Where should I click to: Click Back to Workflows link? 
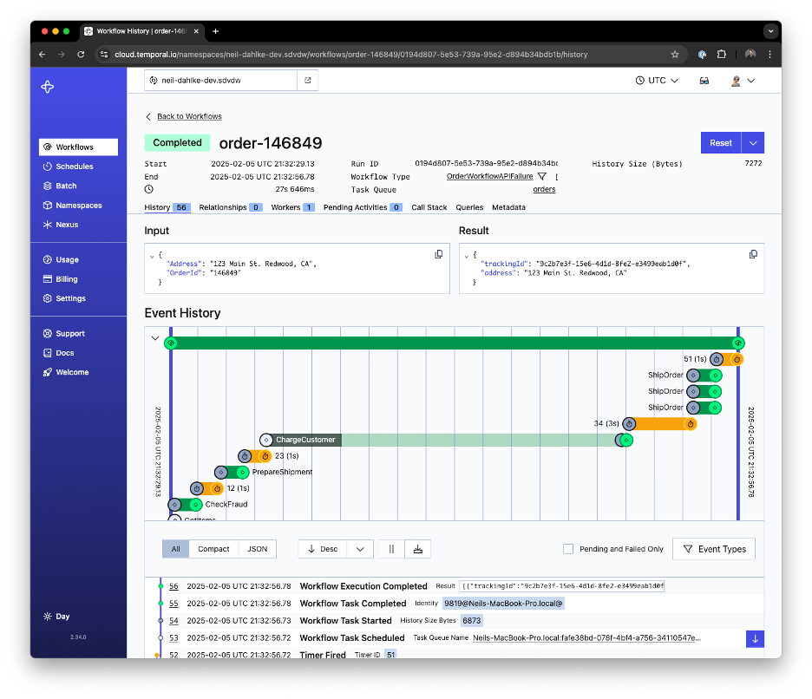click(x=189, y=115)
